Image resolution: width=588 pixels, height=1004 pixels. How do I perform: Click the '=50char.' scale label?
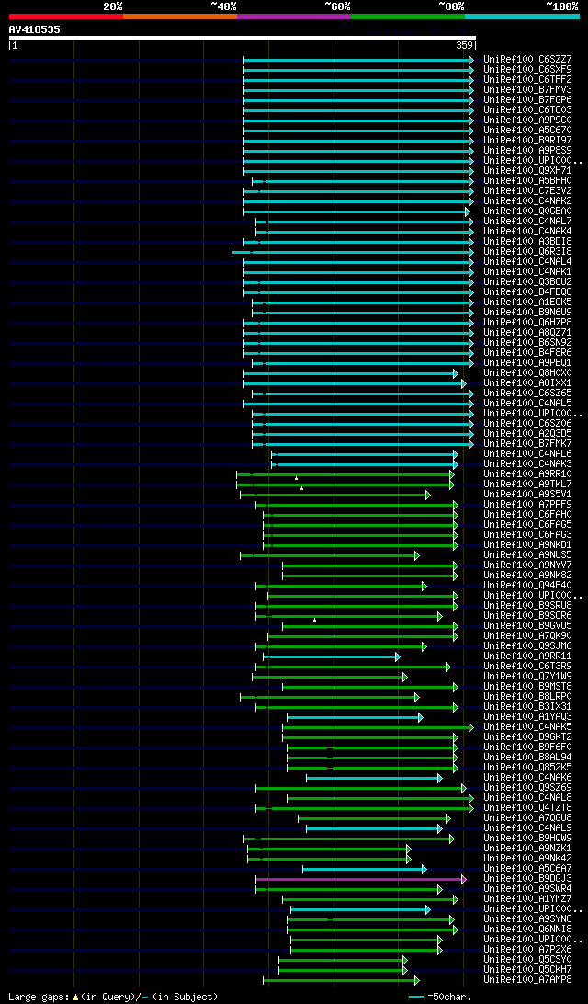click(x=449, y=997)
